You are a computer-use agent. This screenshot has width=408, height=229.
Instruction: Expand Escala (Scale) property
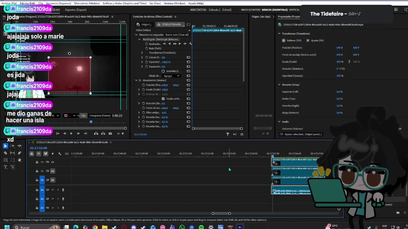tap(139, 90)
